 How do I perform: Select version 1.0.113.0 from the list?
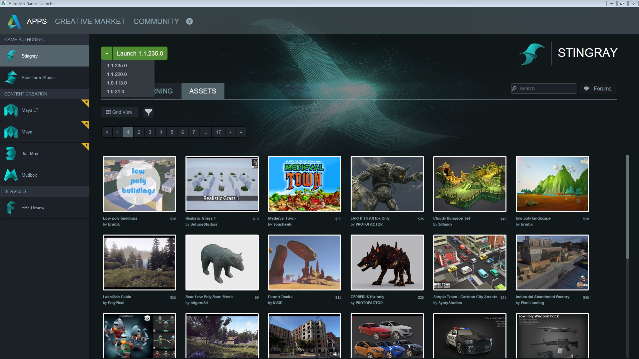tap(117, 83)
